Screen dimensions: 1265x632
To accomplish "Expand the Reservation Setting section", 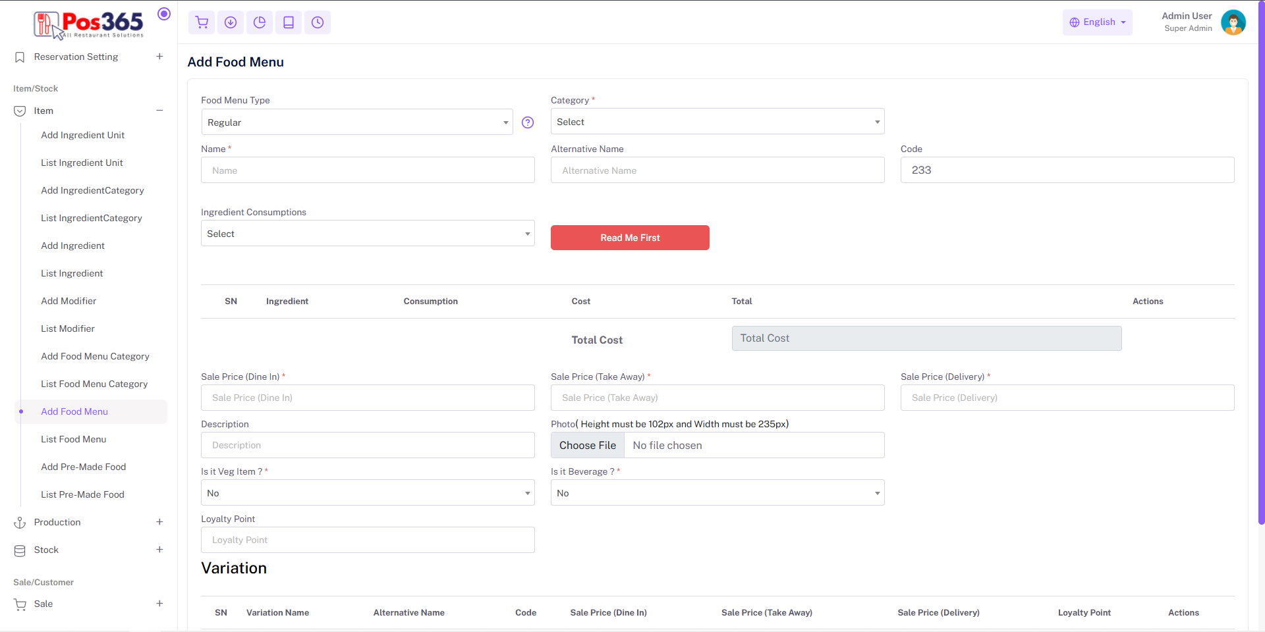I will pos(159,57).
